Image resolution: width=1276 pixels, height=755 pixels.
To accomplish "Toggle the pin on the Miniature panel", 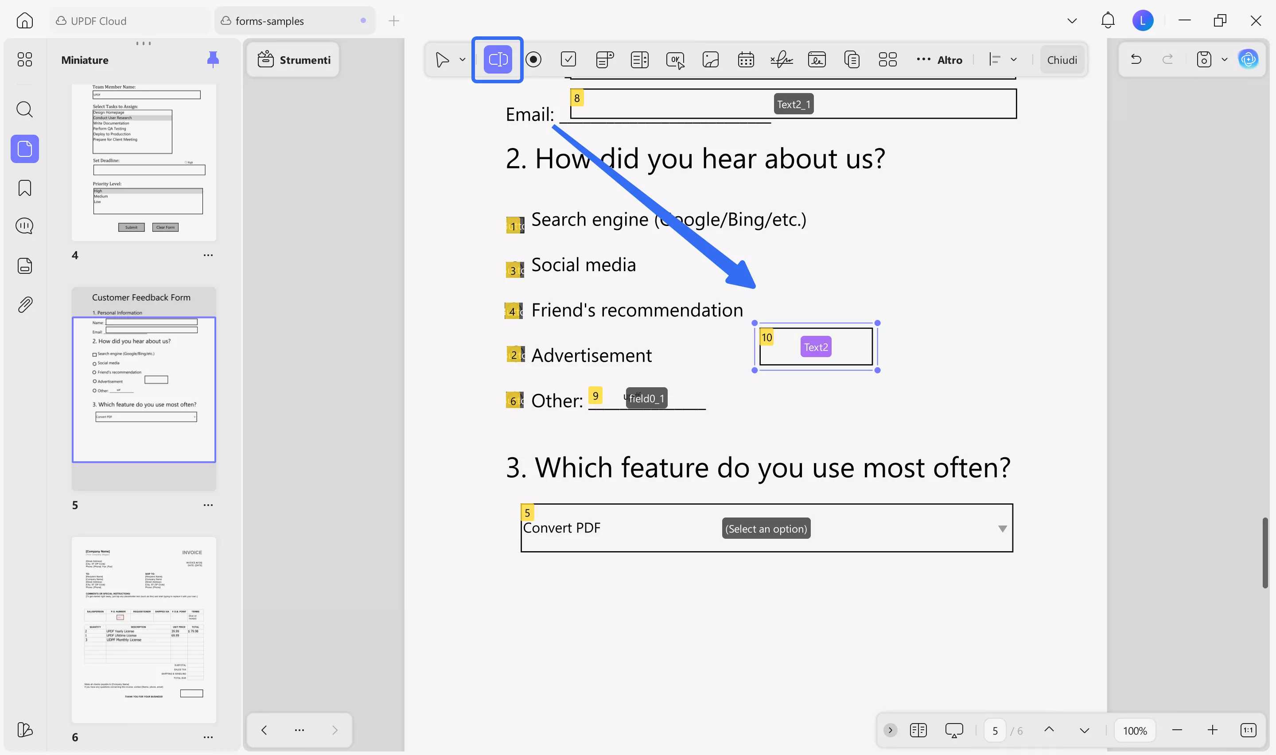I will [213, 59].
